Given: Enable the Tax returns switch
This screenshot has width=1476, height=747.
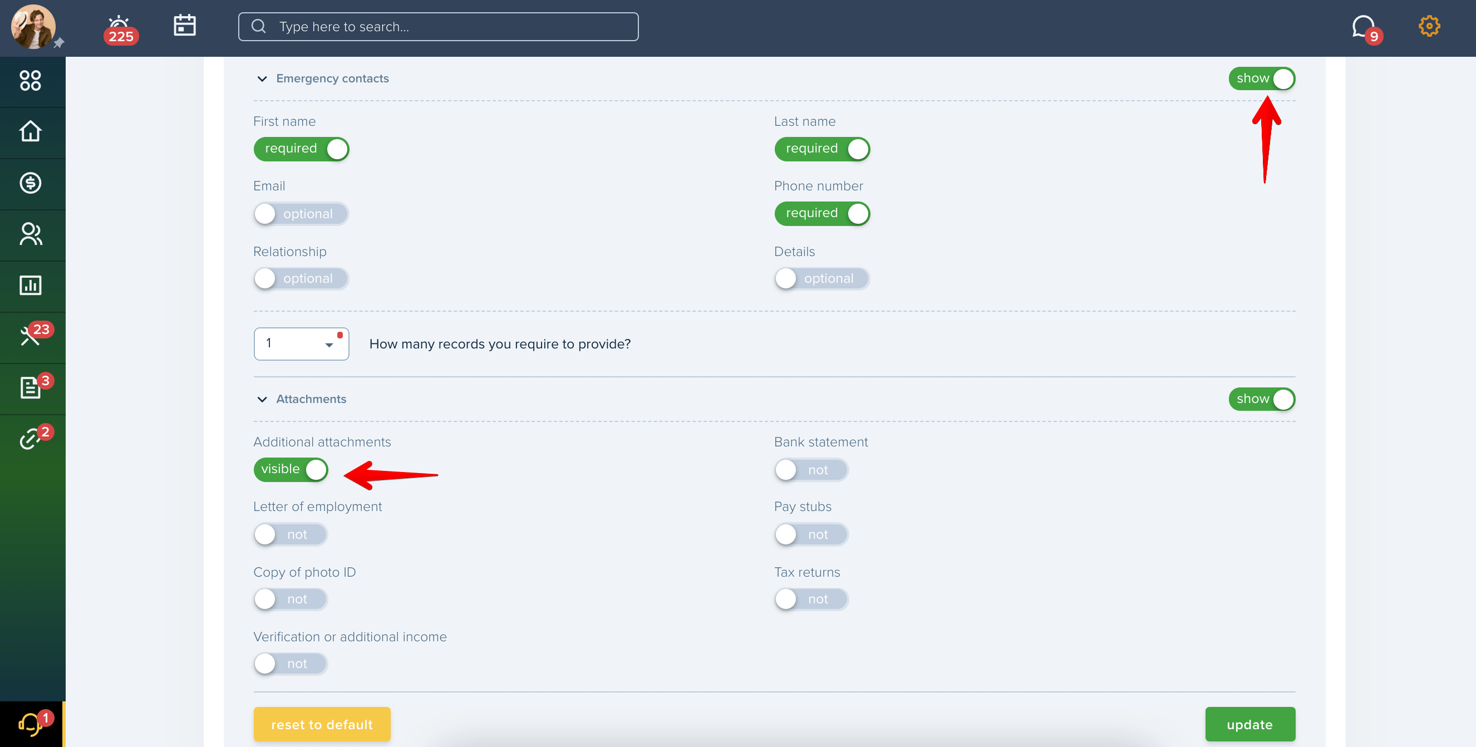Looking at the screenshot, I should tap(811, 599).
